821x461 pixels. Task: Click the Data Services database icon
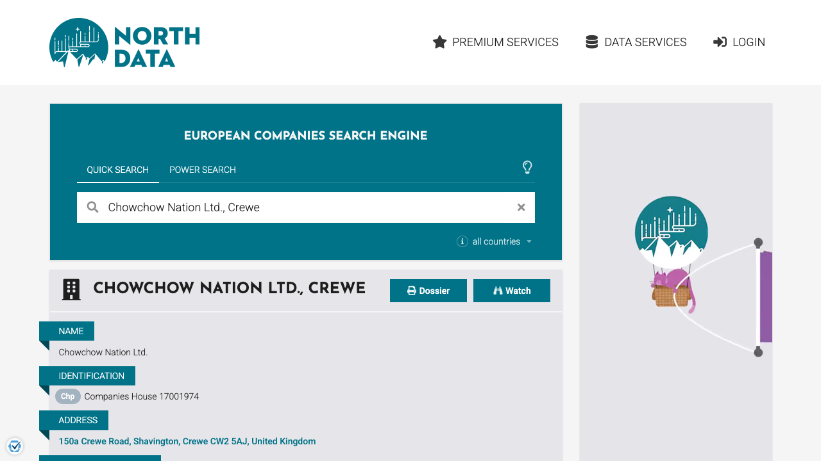point(591,41)
